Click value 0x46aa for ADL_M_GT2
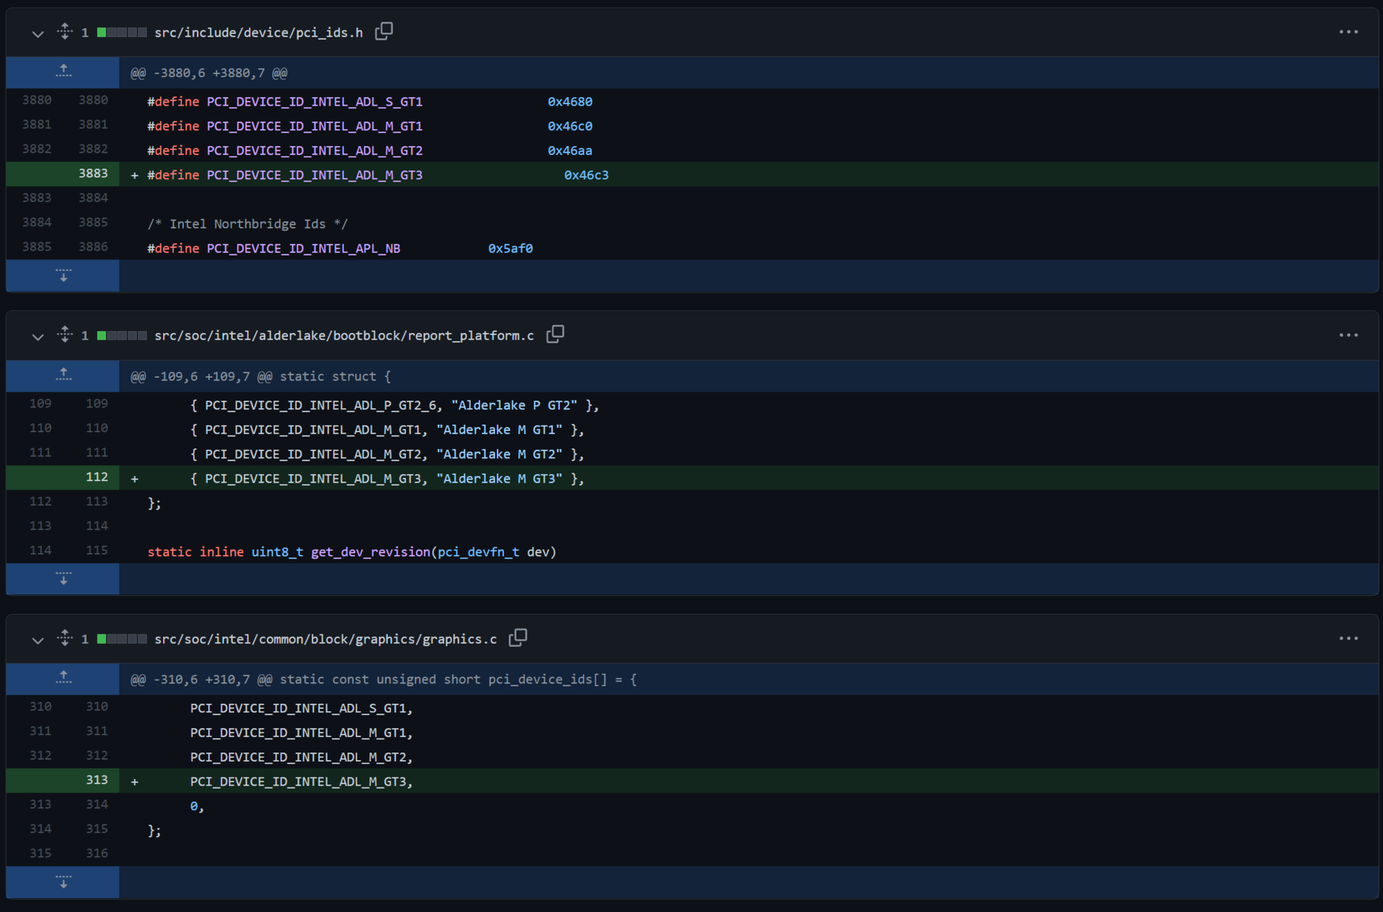 pyautogui.click(x=569, y=150)
